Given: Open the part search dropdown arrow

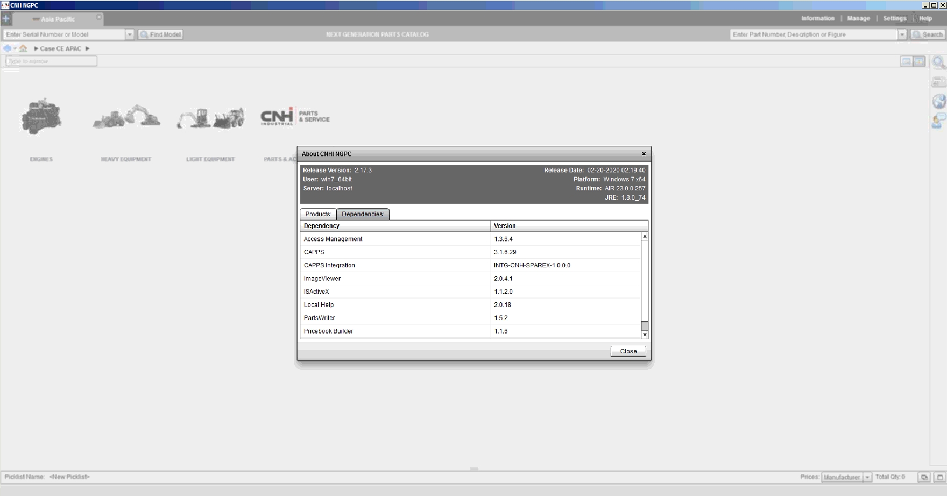Looking at the screenshot, I should 902,34.
